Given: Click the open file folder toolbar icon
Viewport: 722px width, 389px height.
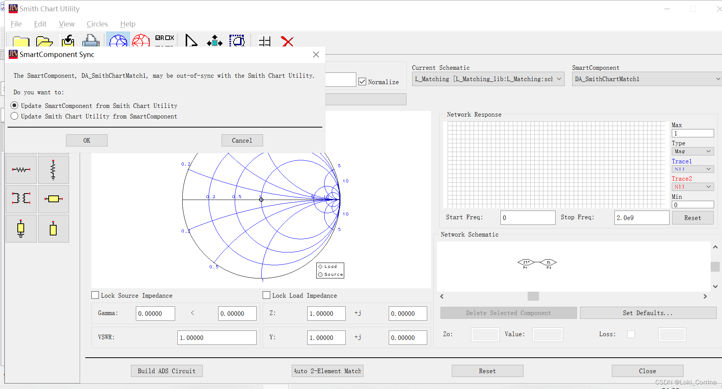Looking at the screenshot, I should tap(44, 41).
